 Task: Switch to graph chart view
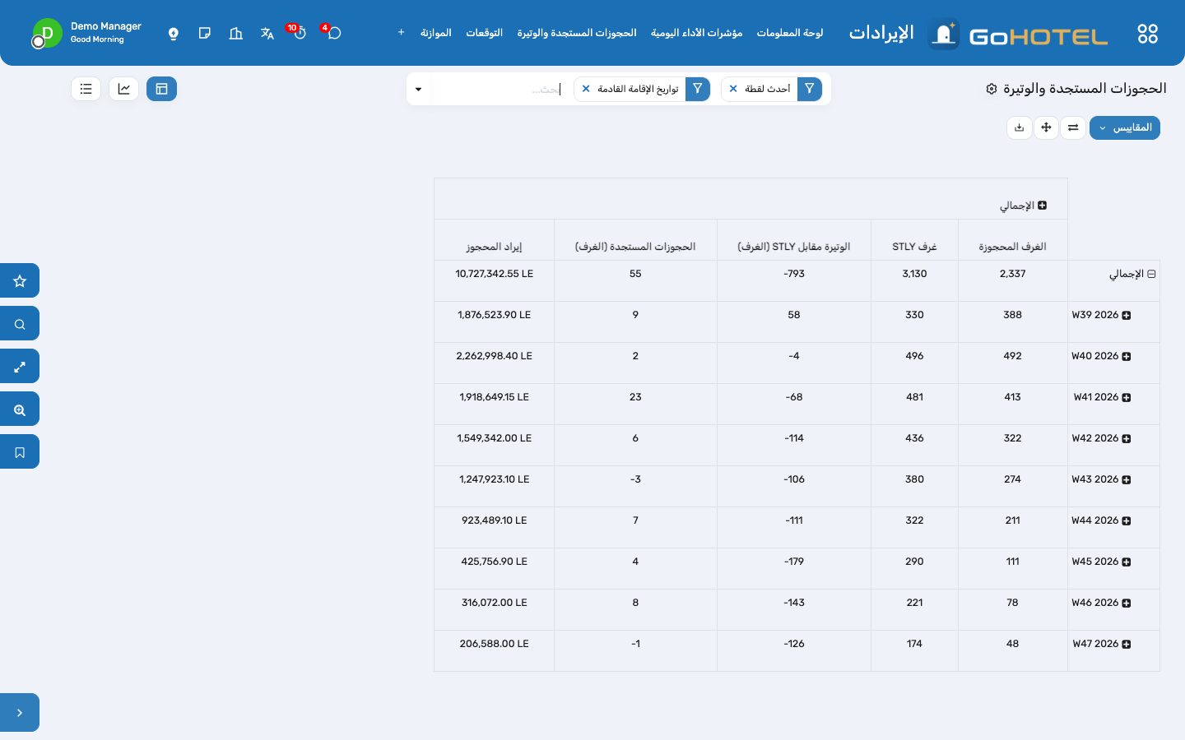[124, 89]
